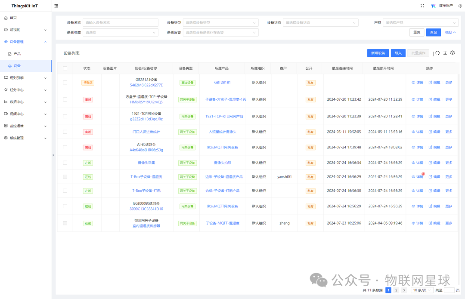Click the 详情 eye icon for GB28181设备
Screen dimensions: 465x299
click(x=413, y=82)
